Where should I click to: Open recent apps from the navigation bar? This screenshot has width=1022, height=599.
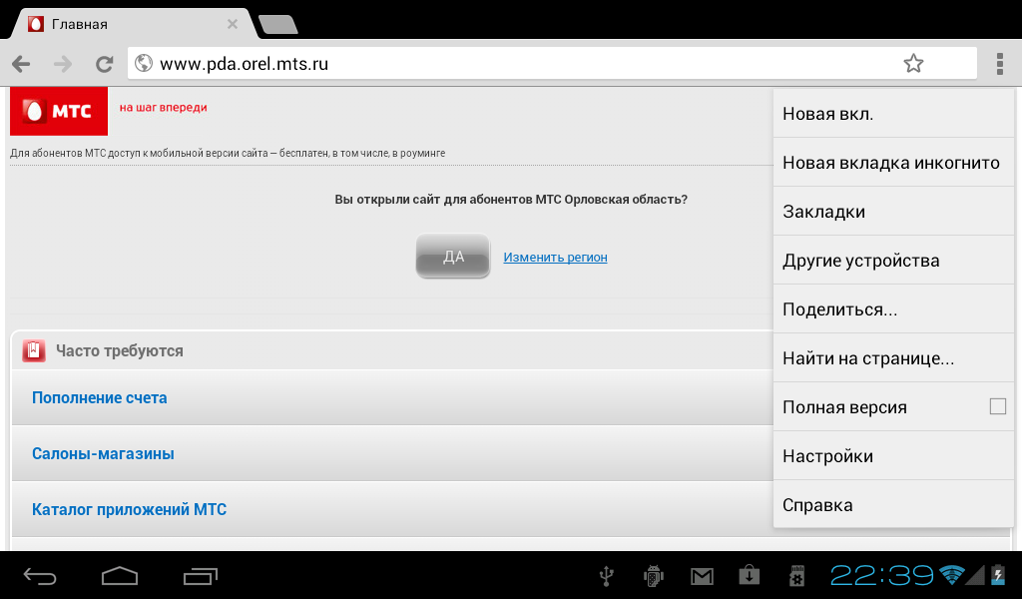pos(200,575)
